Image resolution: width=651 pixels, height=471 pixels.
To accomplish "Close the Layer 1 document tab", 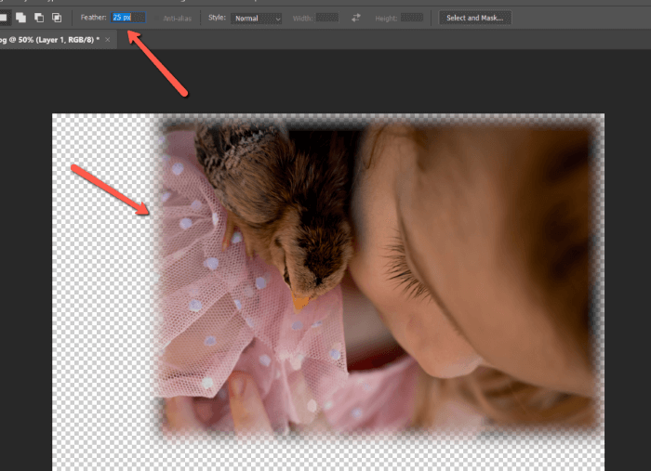I will point(108,40).
